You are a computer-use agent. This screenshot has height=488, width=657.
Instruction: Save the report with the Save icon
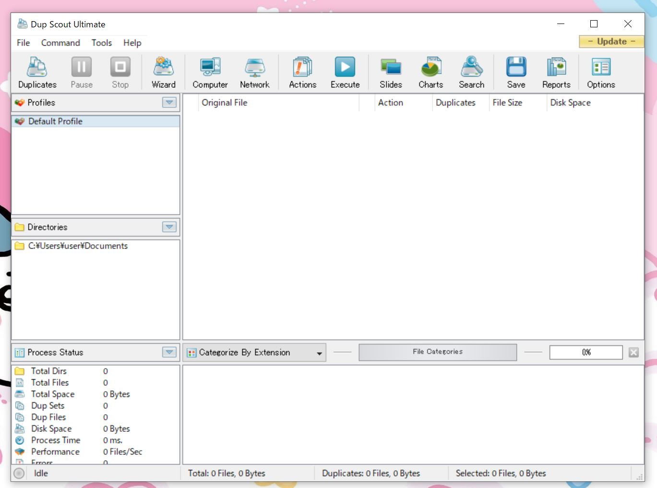point(516,72)
